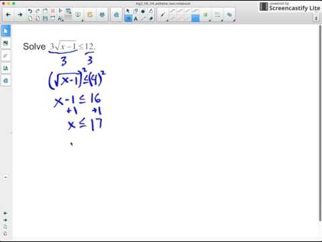Click the bottom-left delete page icon
Viewport: 322px width, 242px height.
(5, 233)
